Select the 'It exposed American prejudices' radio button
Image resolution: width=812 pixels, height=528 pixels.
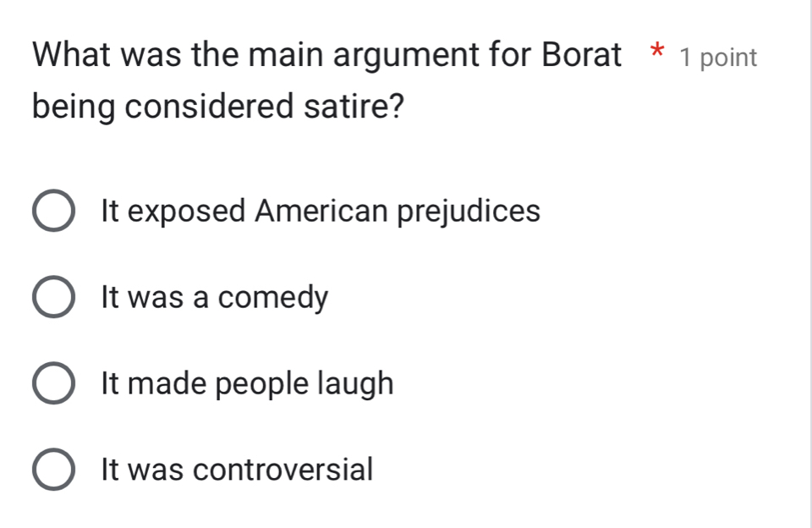click(x=52, y=212)
